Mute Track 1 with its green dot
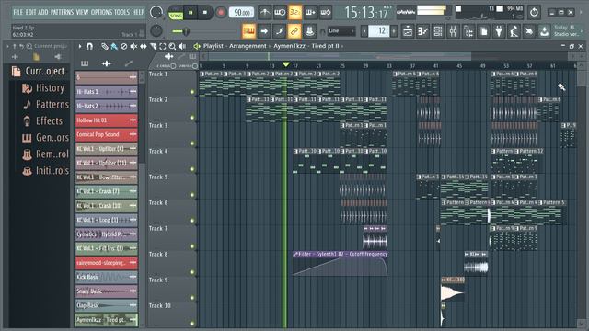 click(192, 92)
